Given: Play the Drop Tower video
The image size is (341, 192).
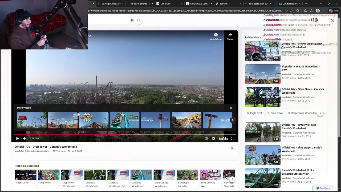Looking at the screenshot, I should tap(17, 138).
